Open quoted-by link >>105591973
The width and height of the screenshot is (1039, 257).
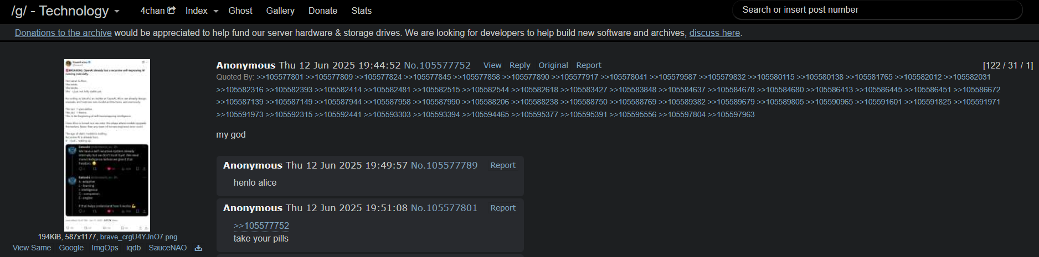[x=240, y=114]
